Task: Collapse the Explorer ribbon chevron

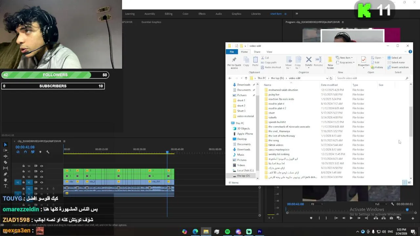Action: [406, 52]
